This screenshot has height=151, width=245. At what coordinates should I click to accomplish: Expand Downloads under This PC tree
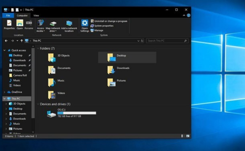(x=6, y=119)
